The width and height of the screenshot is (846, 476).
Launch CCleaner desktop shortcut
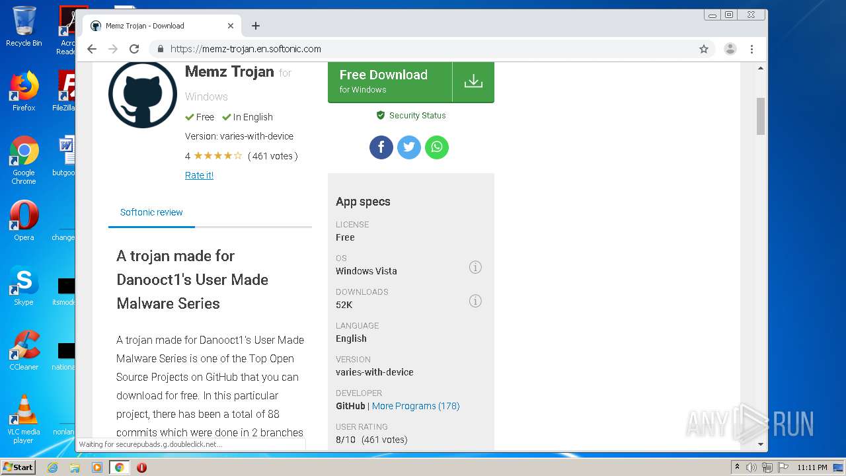(24, 350)
